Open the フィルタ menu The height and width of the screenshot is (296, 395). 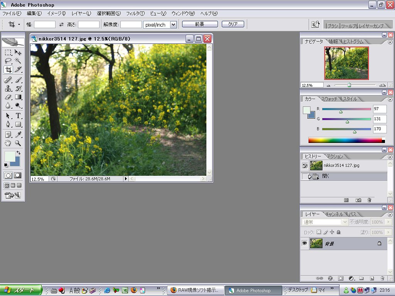coord(135,13)
